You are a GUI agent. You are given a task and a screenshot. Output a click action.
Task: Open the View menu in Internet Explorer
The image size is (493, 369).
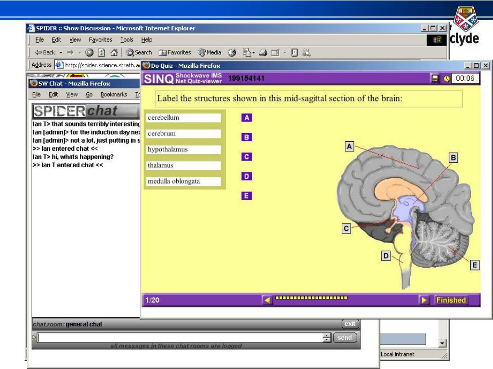click(75, 40)
